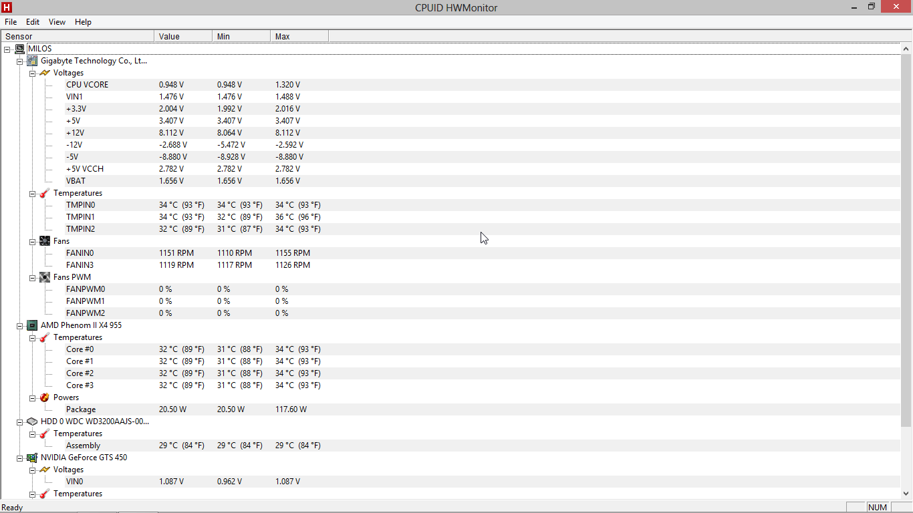Open the File menu
Screen dimensions: 913x513
click(x=11, y=22)
